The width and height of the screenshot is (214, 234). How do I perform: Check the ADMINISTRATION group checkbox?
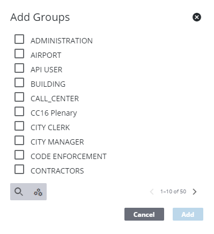point(19,39)
